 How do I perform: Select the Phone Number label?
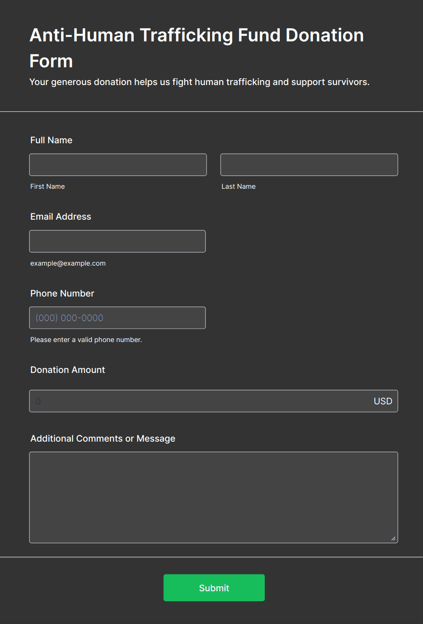pos(62,293)
